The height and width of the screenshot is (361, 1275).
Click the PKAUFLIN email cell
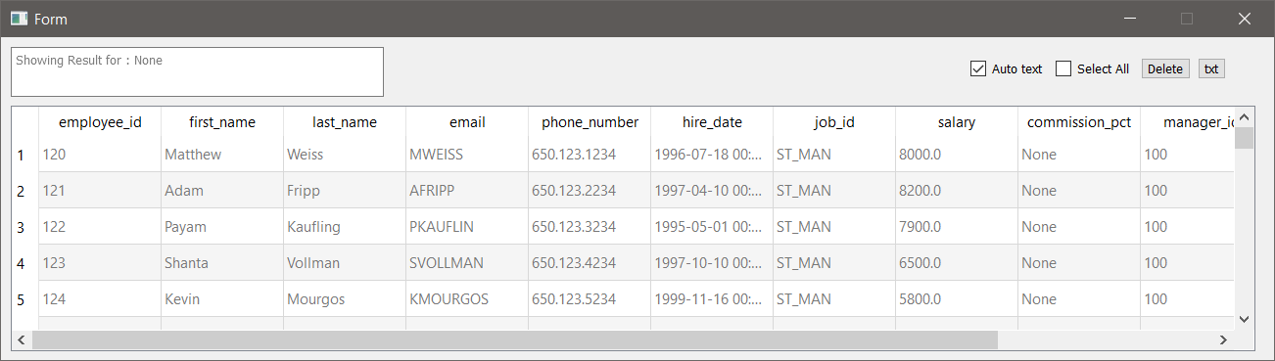point(467,227)
